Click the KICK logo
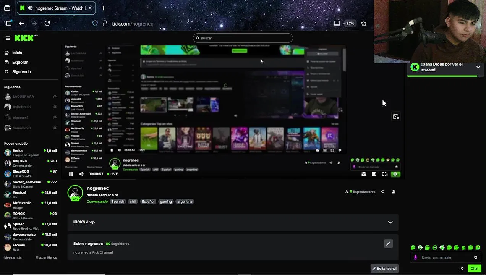The width and height of the screenshot is (486, 275). [x=26, y=38]
